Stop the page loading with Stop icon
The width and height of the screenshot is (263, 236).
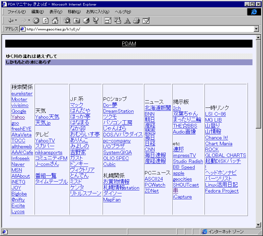click(36, 21)
